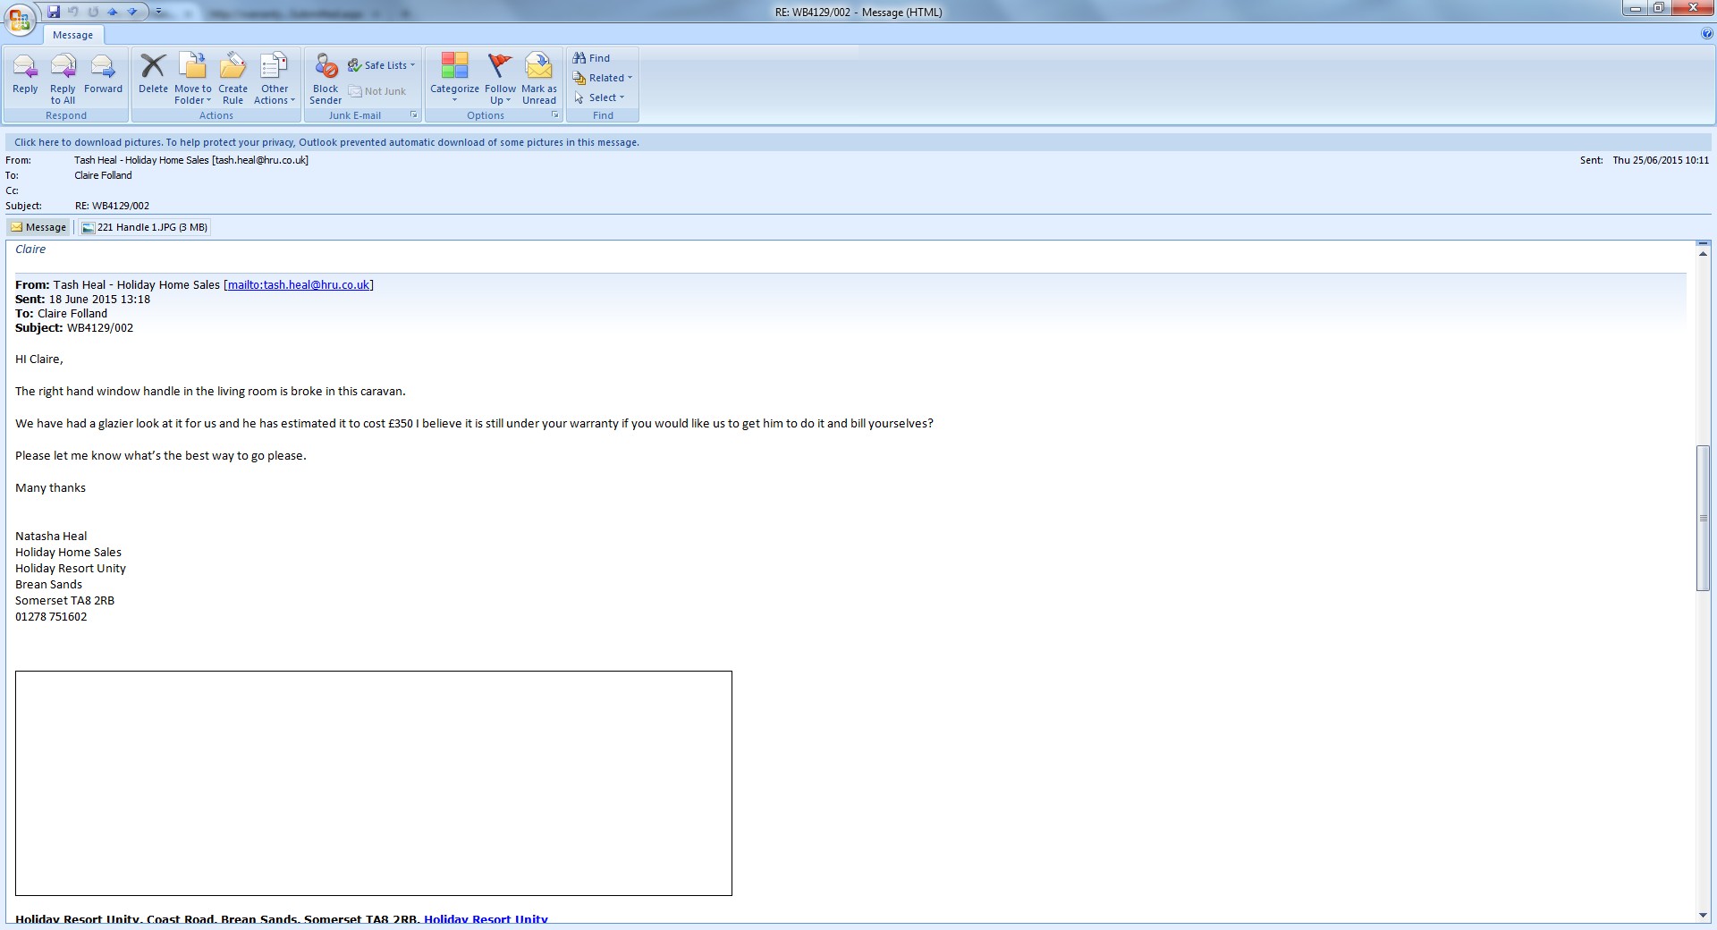The image size is (1717, 930).
Task: Click the blocked picture placeholder box
Action: [x=374, y=783]
